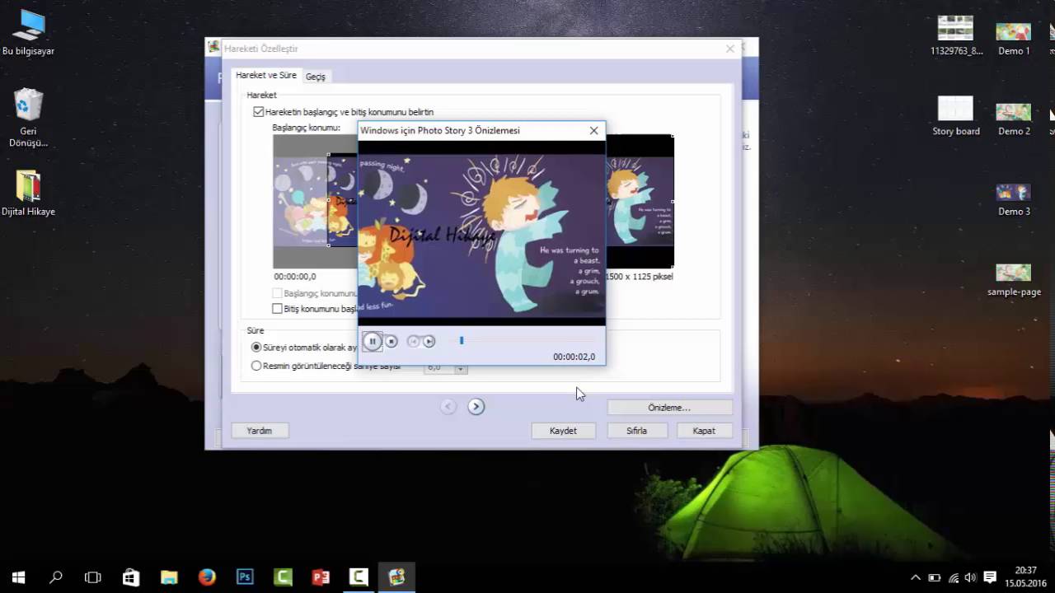Click the seconds stepper arrows
The image size is (1055, 593).
coord(461,367)
